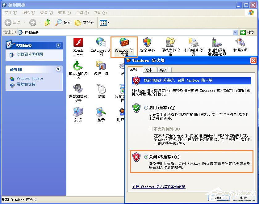Image resolution: width=259 pixels, height=204 pixels.
Task: Open 打印机和传真 settings
Action: click(x=193, y=45)
